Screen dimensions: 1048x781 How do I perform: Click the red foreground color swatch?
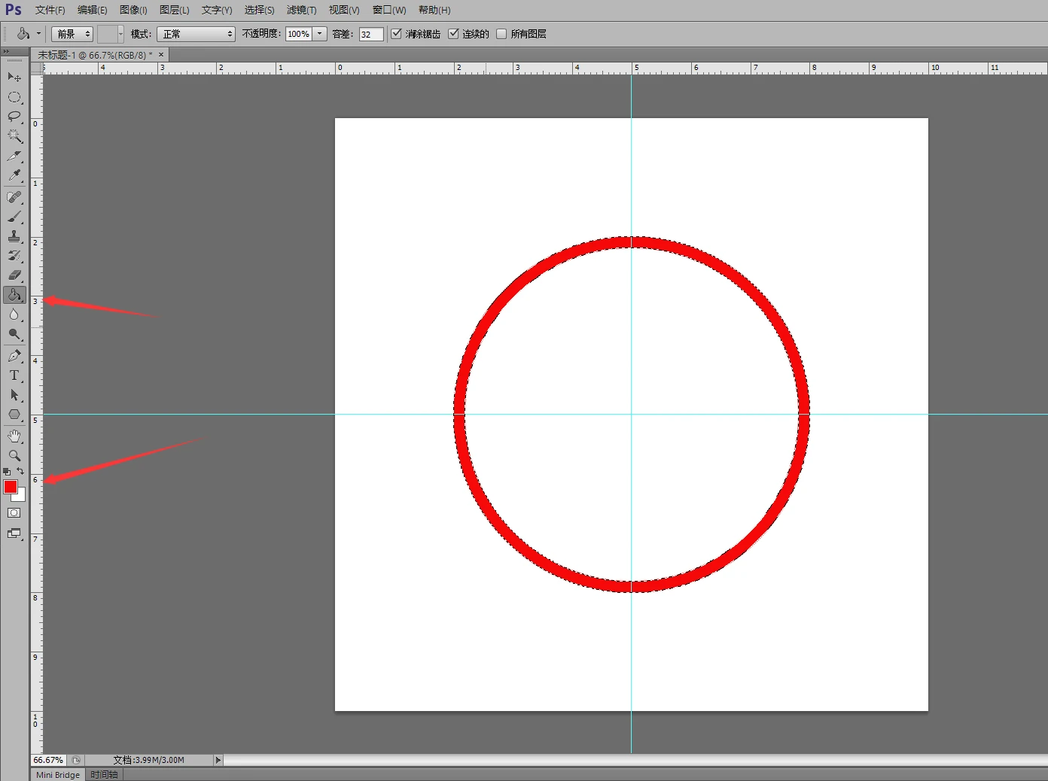10,487
